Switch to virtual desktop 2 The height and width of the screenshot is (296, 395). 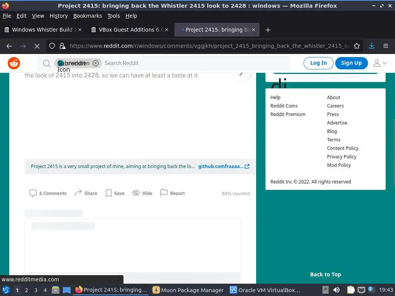click(26, 290)
